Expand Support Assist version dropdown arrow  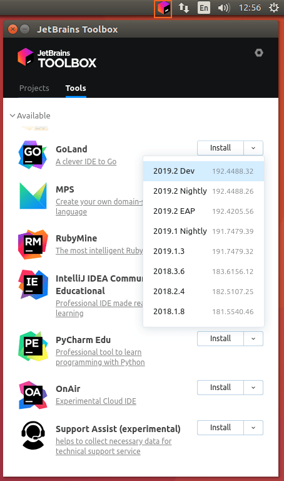pos(253,428)
